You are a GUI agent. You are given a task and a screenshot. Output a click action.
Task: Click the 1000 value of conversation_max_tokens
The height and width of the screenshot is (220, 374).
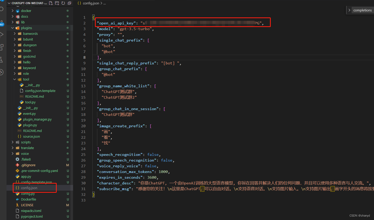click(x=163, y=172)
